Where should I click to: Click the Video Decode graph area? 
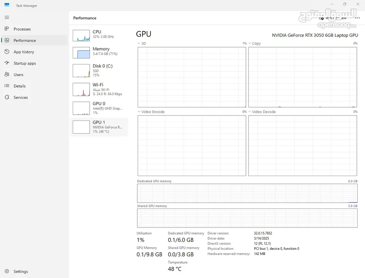(x=303, y=146)
